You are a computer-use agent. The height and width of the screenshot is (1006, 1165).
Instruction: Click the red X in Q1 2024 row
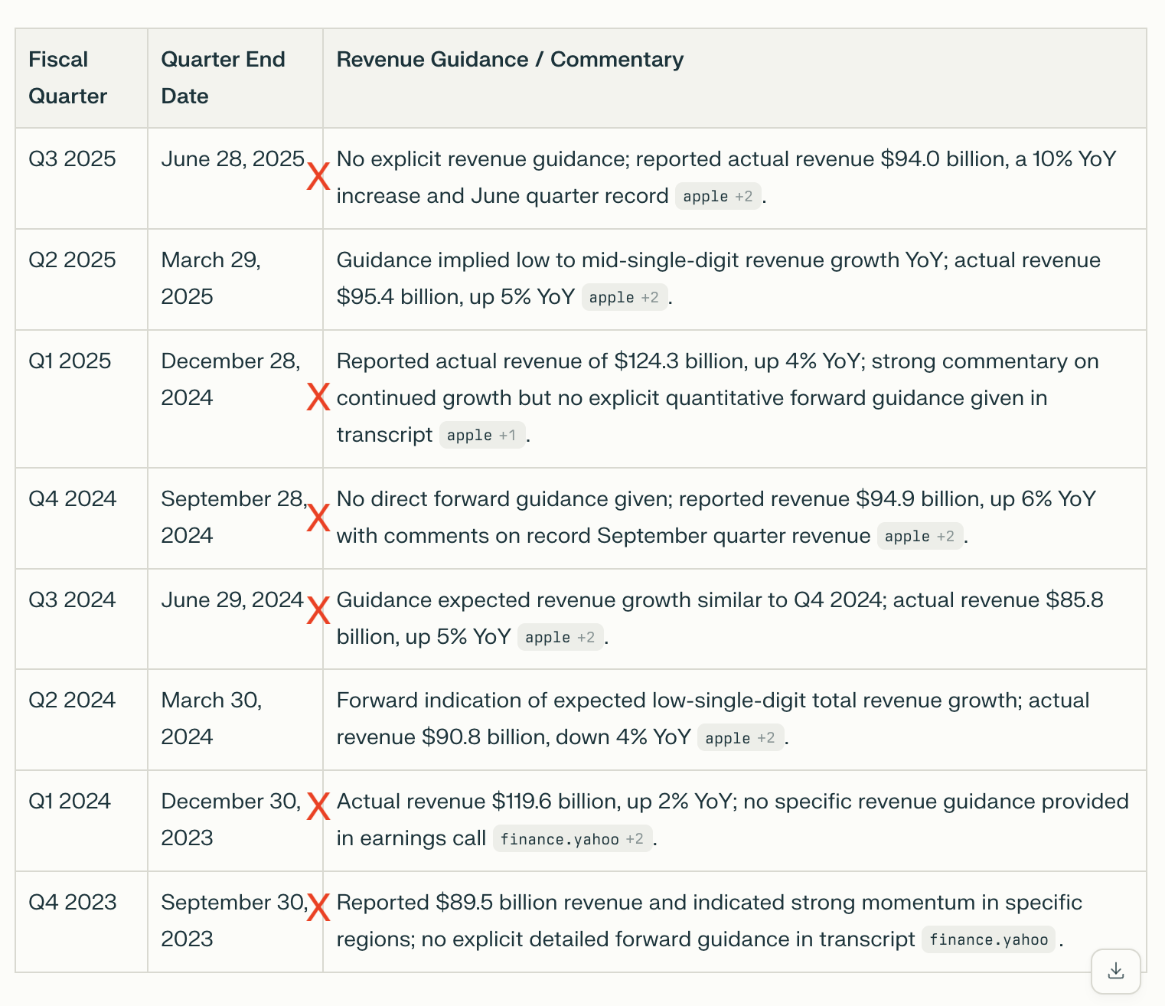pyautogui.click(x=318, y=806)
